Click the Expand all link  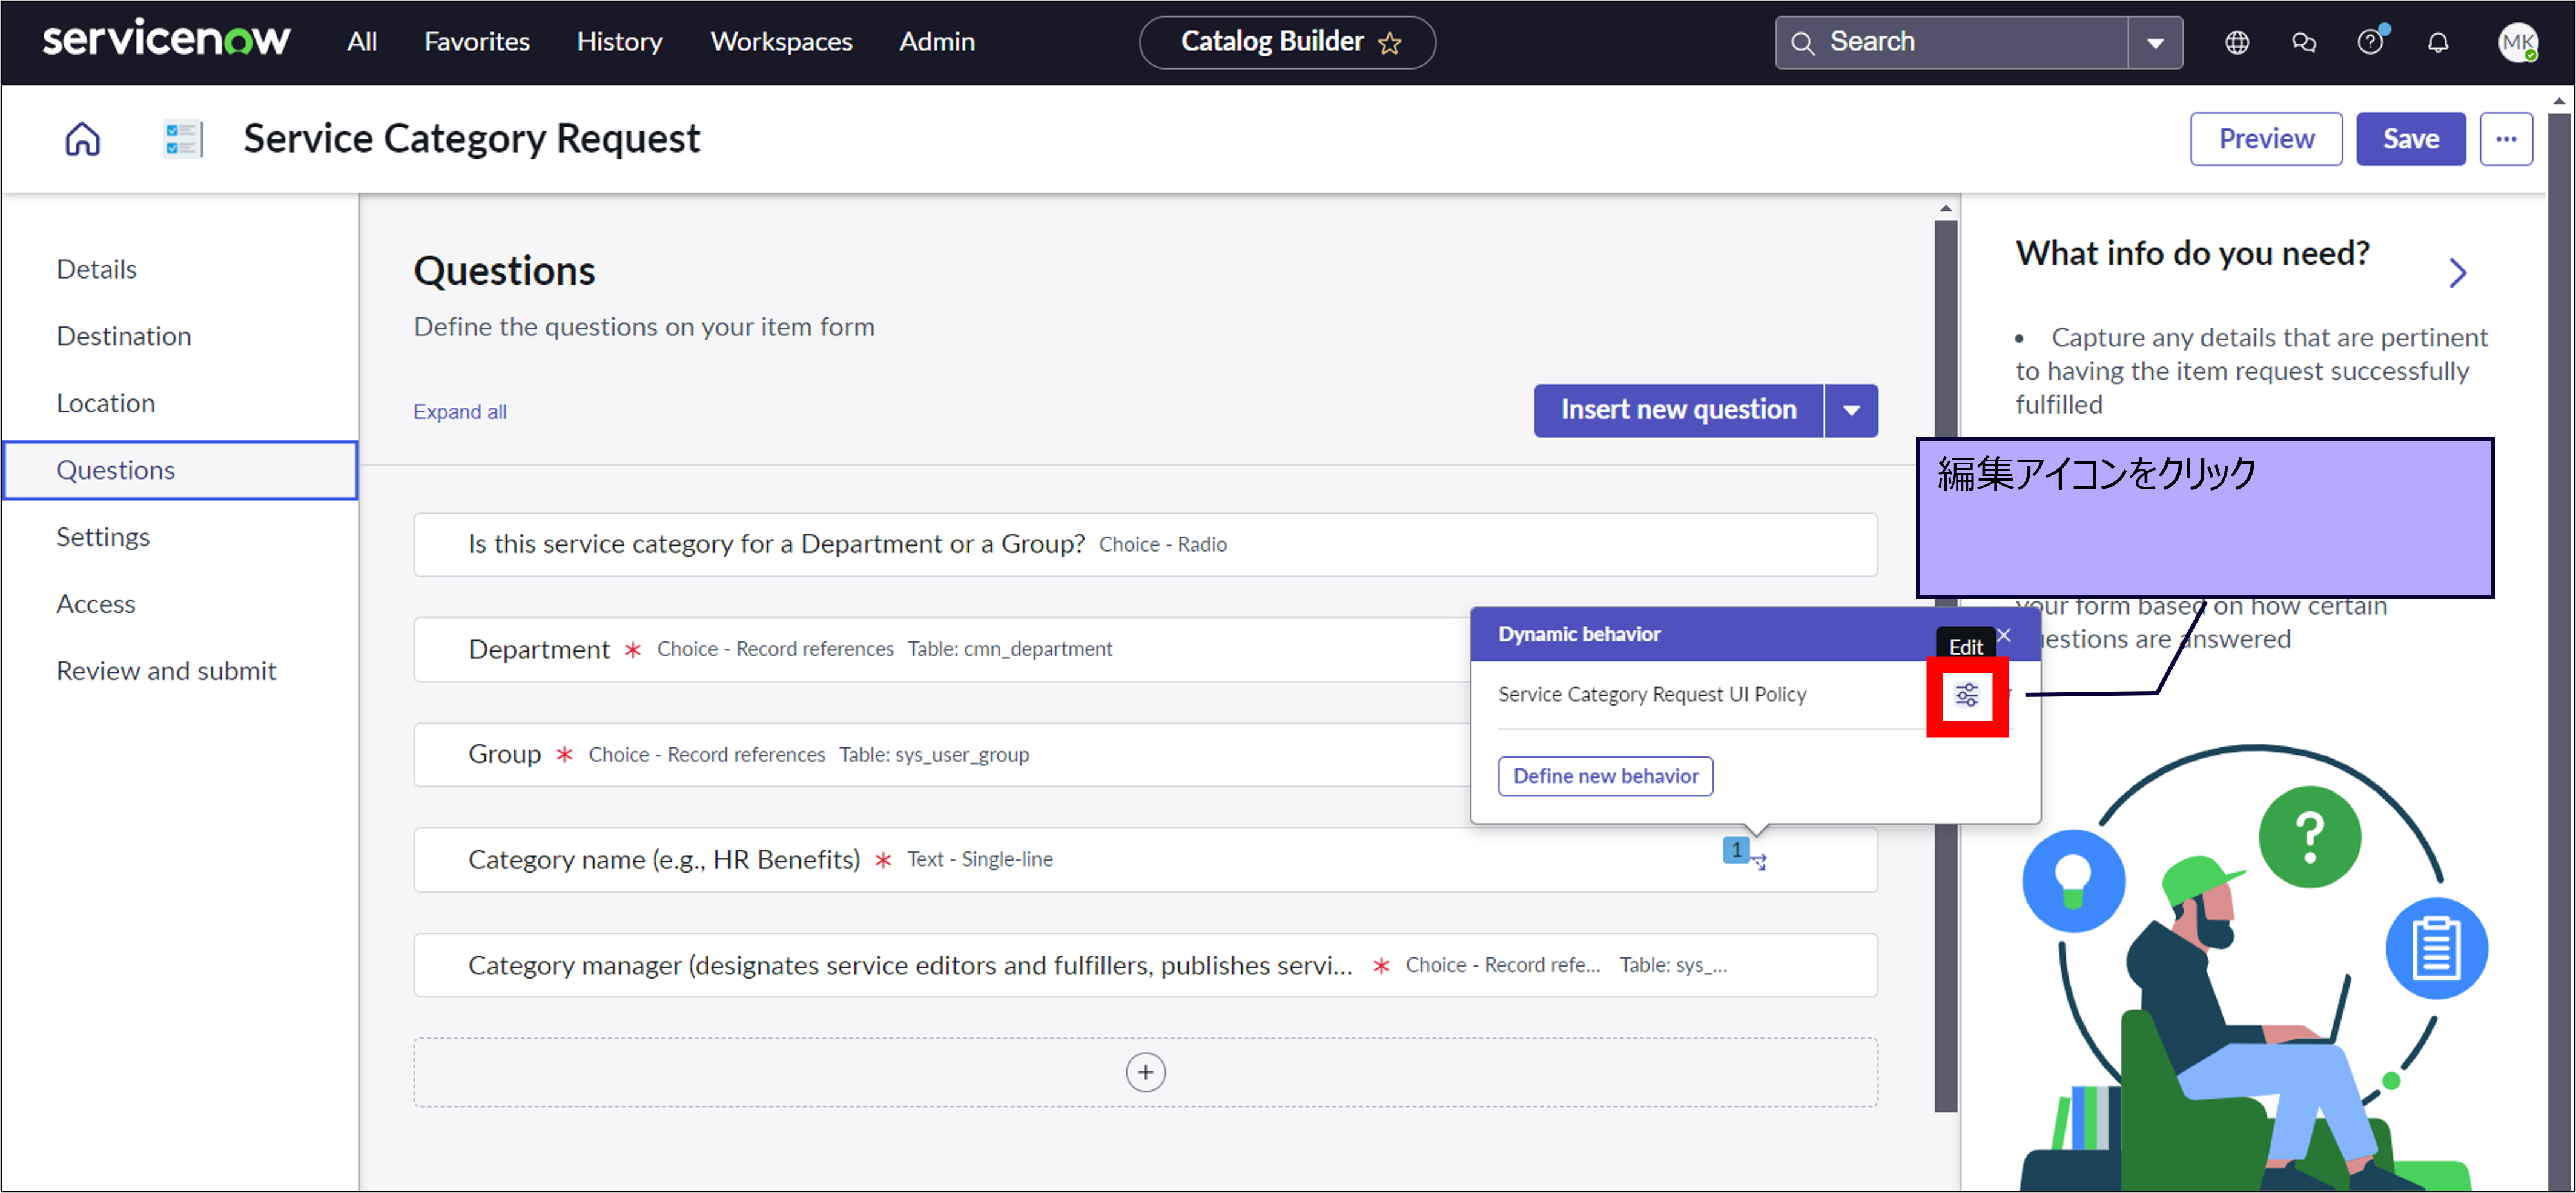click(x=460, y=412)
